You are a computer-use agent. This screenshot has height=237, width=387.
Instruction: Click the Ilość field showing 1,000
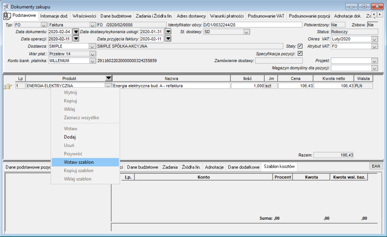tap(248, 86)
